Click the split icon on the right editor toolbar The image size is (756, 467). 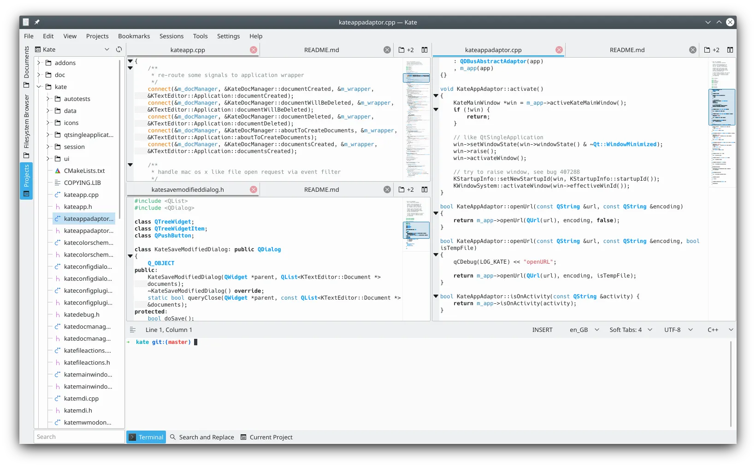click(730, 50)
